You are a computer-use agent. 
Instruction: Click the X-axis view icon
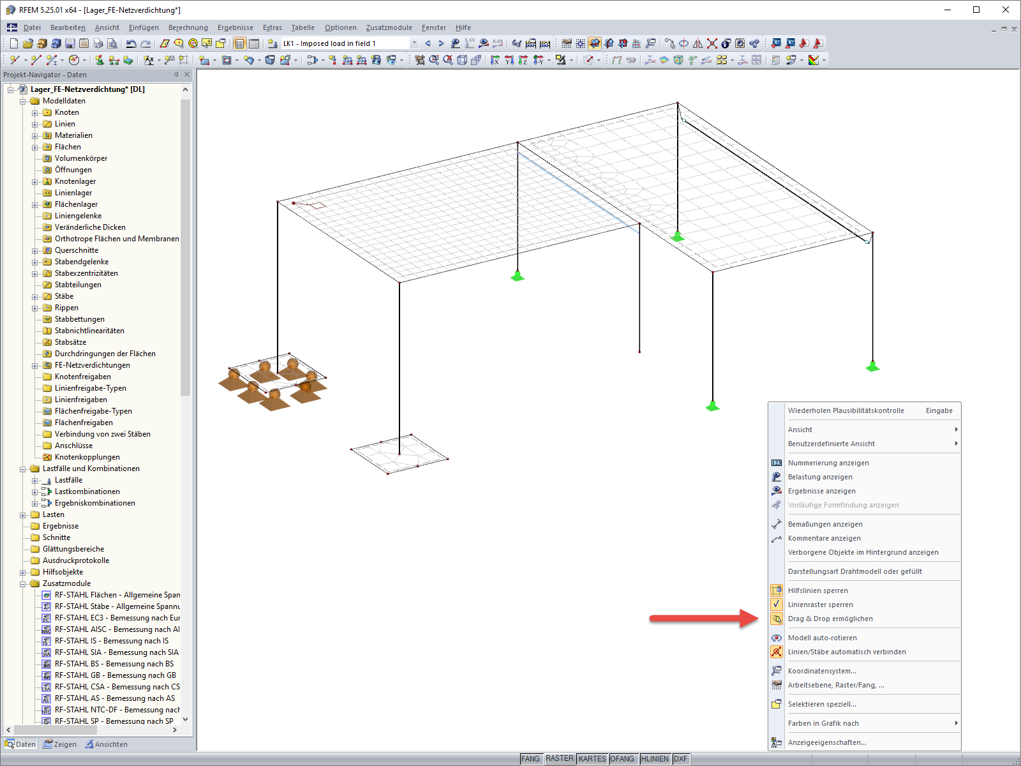(x=495, y=60)
